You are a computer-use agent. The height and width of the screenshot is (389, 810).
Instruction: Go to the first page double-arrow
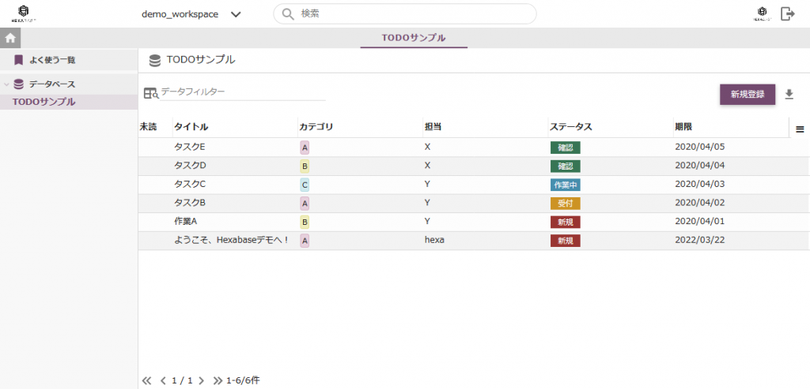click(146, 380)
